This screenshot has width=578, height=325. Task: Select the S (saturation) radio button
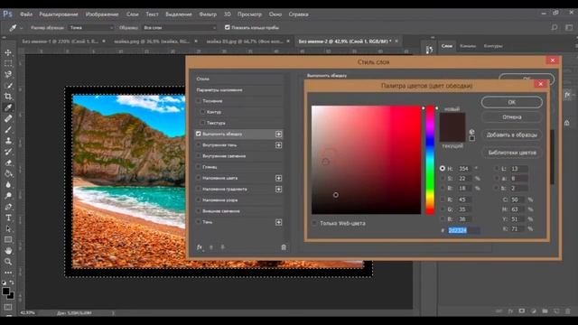click(x=443, y=179)
